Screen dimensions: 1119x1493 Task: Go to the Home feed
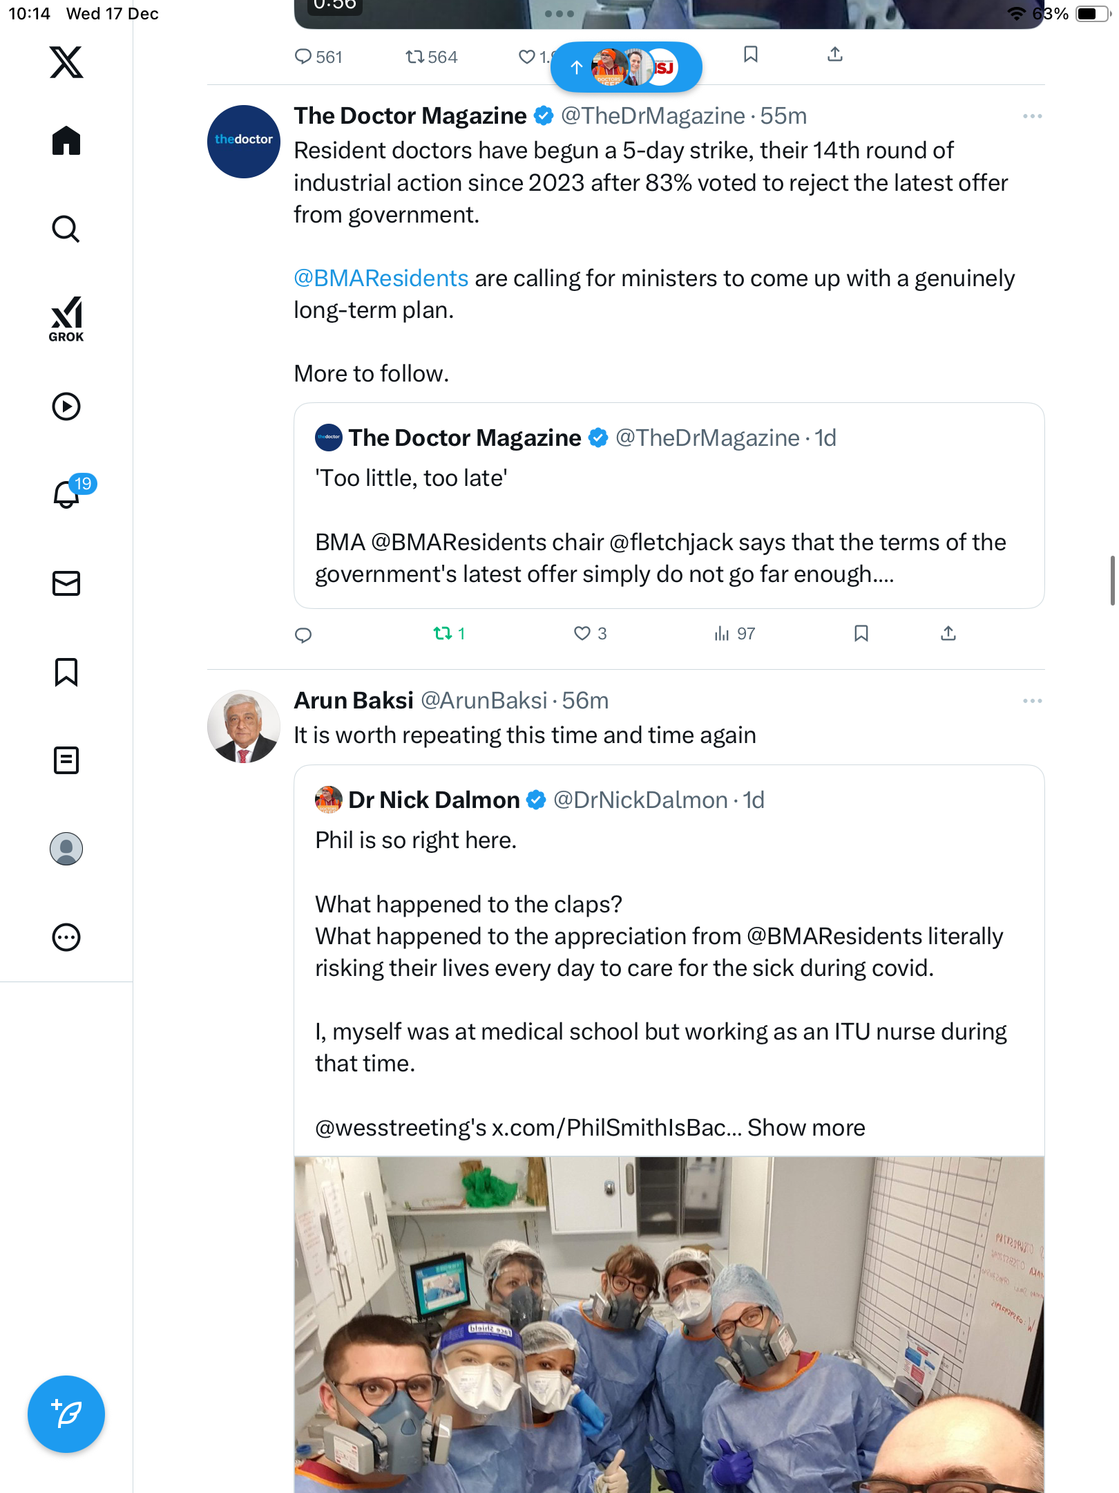tap(66, 141)
